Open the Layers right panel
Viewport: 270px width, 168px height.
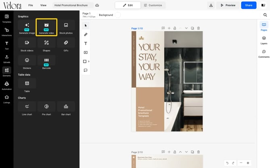pos(264,40)
